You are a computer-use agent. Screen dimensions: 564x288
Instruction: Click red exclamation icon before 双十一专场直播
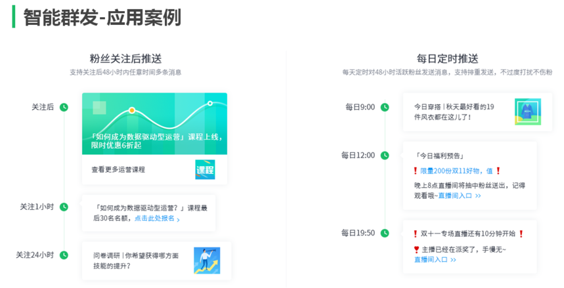[415, 234]
